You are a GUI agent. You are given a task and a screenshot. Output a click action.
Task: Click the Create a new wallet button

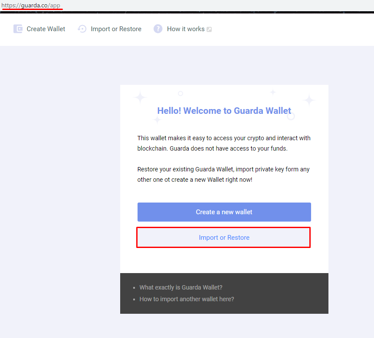[224, 212]
